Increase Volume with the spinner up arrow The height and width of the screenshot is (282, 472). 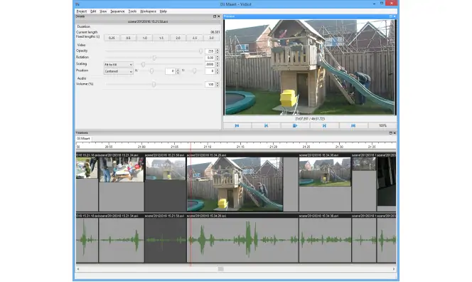click(218, 83)
